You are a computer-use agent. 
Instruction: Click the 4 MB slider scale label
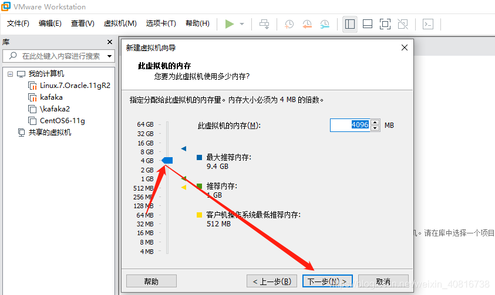[x=147, y=252]
